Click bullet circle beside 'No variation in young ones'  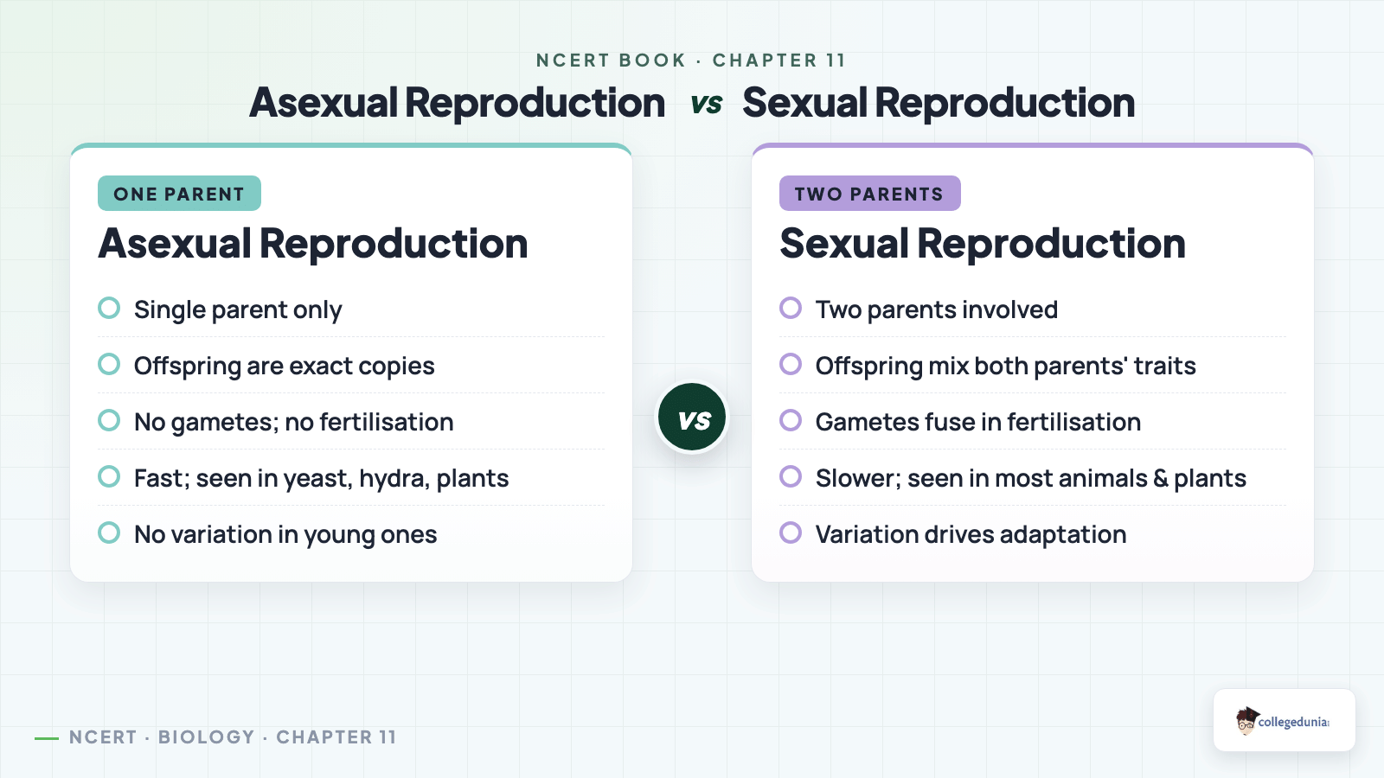click(109, 532)
